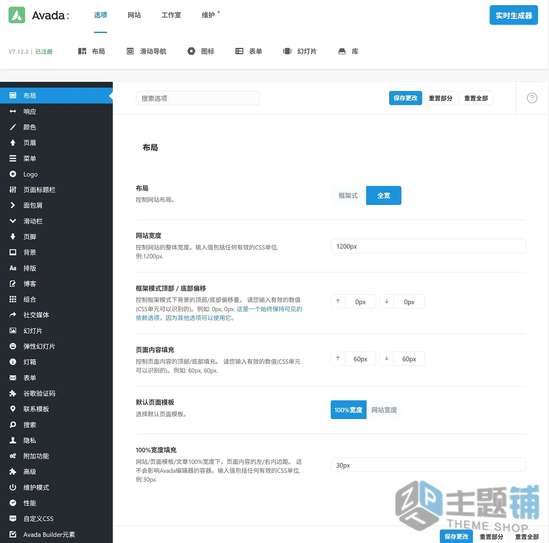Select the 全宽 layout option
Image resolution: width=549 pixels, height=543 pixels.
click(x=384, y=195)
